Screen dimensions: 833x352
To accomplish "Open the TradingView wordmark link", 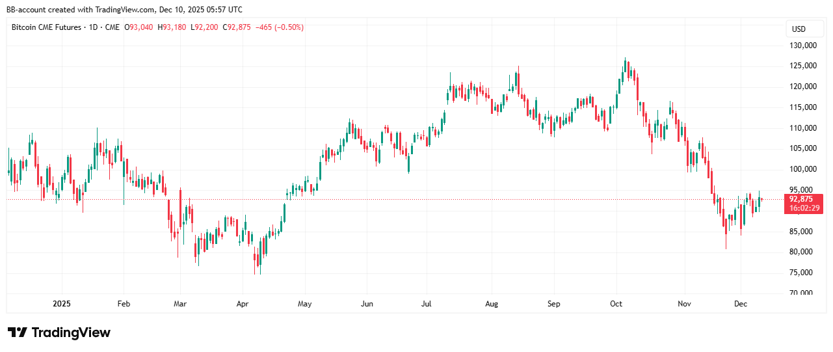I will pos(71,332).
